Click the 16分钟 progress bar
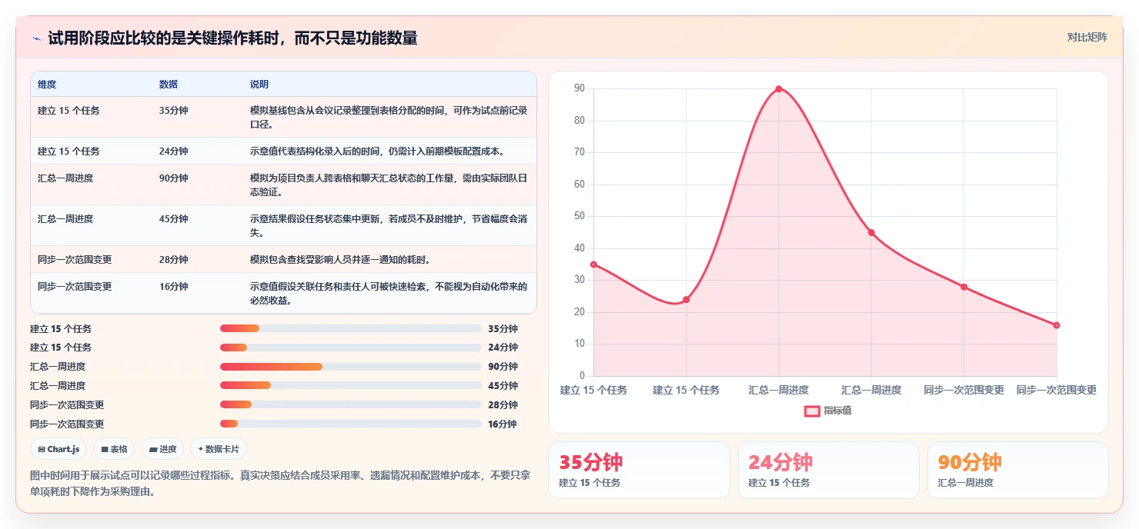1139x529 pixels. tap(351, 424)
